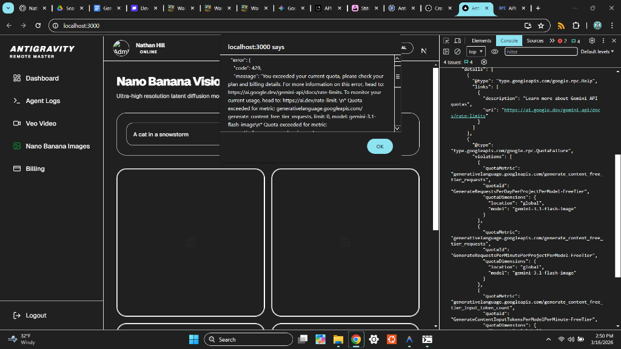Switch to the Sources tab
621x349 pixels.
535,41
